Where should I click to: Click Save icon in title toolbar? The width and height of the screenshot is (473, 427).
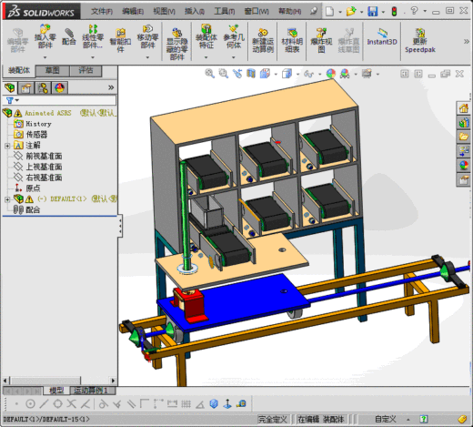[373, 12]
